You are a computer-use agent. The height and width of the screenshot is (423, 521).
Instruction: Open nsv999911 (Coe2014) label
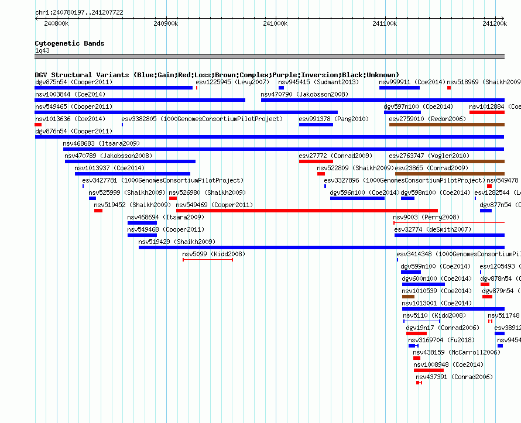(x=412, y=82)
